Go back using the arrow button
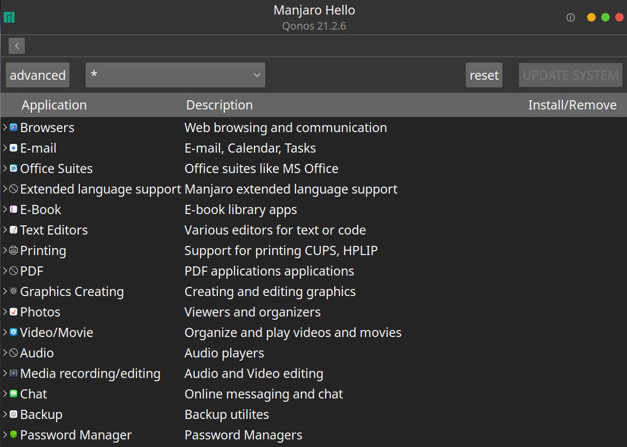627x447 pixels. (x=17, y=46)
